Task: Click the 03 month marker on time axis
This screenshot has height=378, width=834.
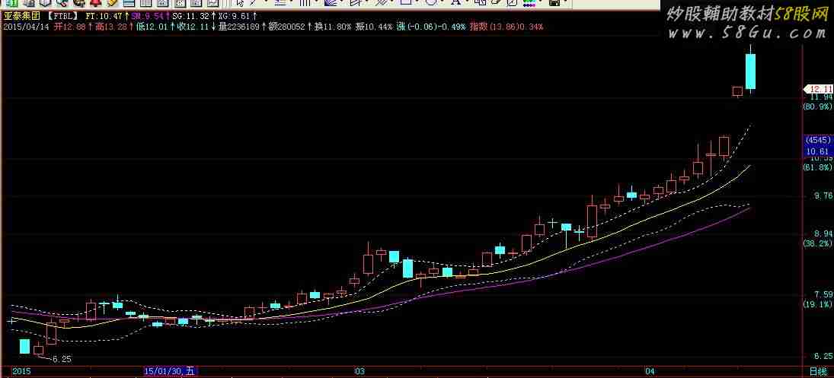Action: [x=360, y=370]
